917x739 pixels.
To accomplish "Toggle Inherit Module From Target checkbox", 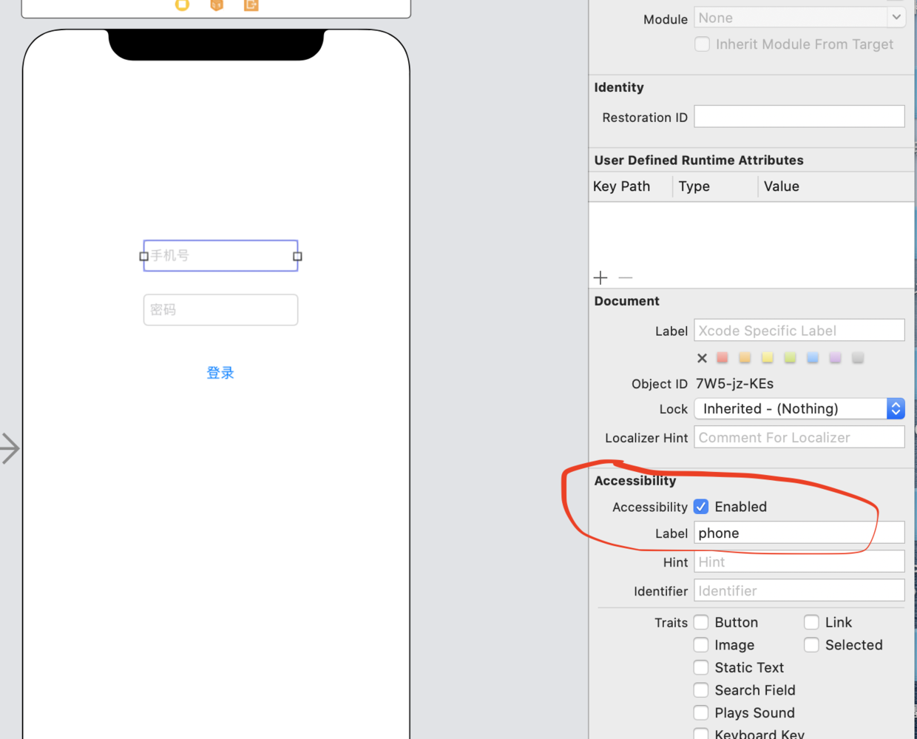I will 702,44.
